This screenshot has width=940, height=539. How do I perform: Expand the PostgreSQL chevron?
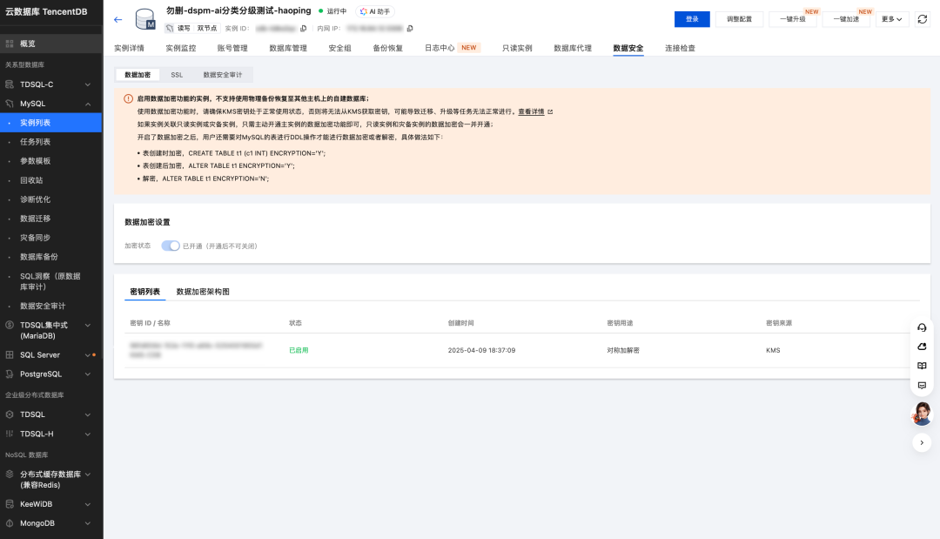coord(88,374)
